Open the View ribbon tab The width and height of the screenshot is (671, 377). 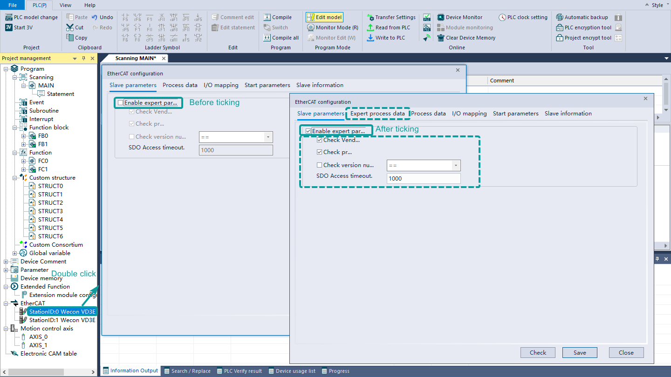tap(66, 5)
